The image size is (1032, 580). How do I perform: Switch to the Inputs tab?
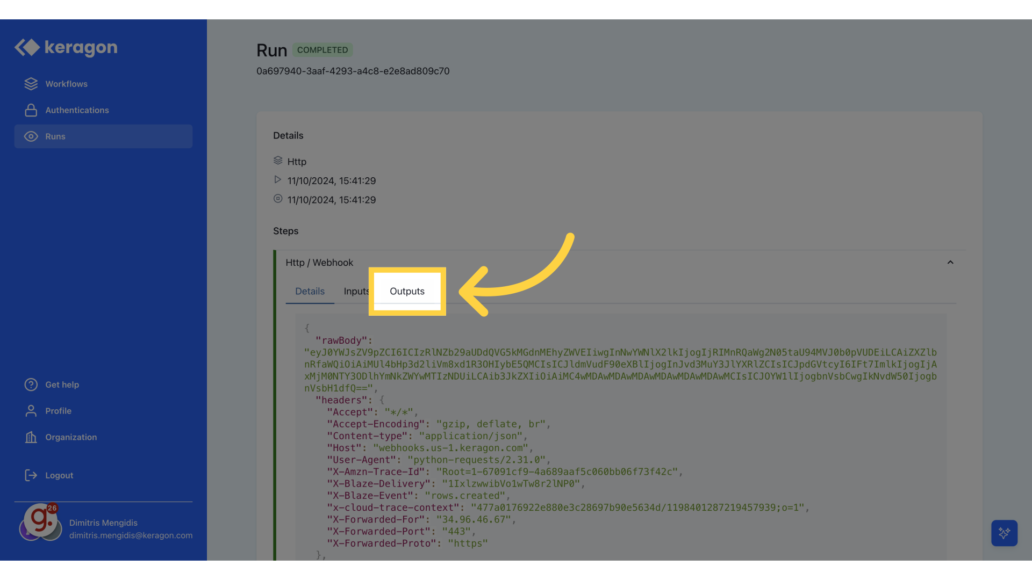(356, 291)
